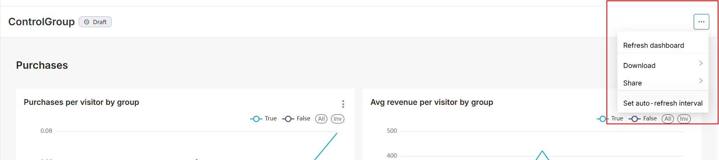The image size is (719, 160).
Task: Expand the Share submenu arrow
Action: (x=701, y=80)
